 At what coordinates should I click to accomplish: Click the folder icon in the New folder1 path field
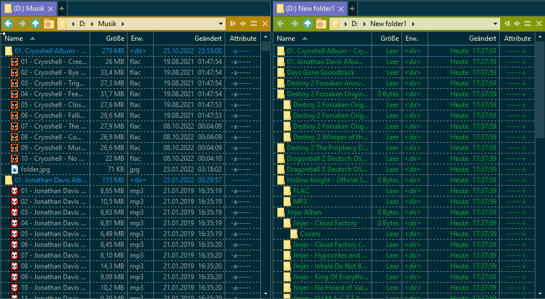click(x=335, y=24)
